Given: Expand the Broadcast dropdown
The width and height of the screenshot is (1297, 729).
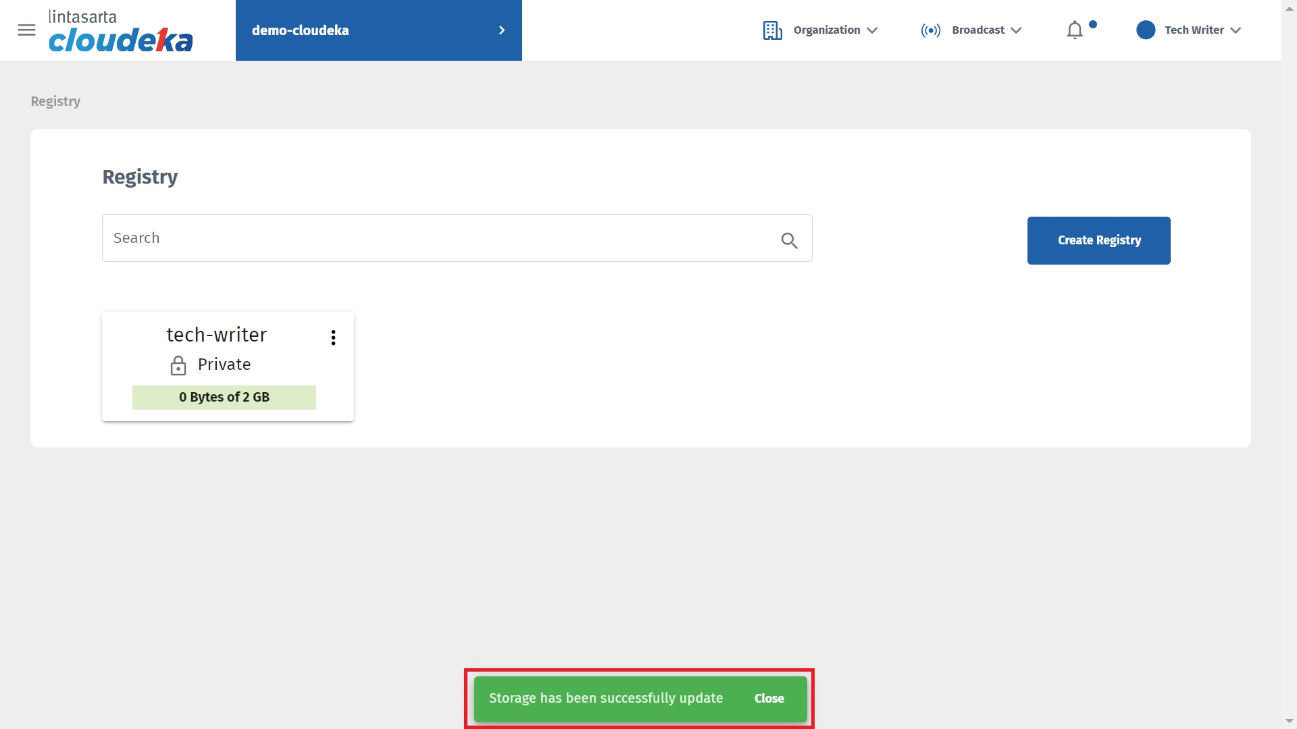Looking at the screenshot, I should click(x=986, y=30).
